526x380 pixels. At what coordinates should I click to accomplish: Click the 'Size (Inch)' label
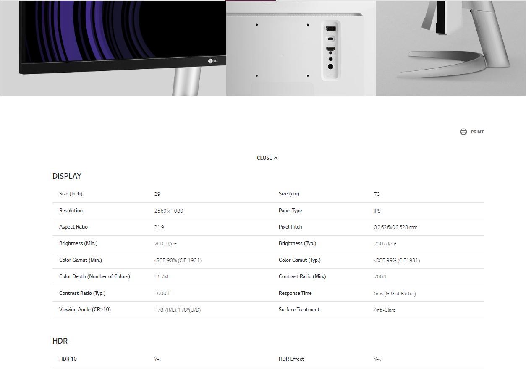point(71,194)
